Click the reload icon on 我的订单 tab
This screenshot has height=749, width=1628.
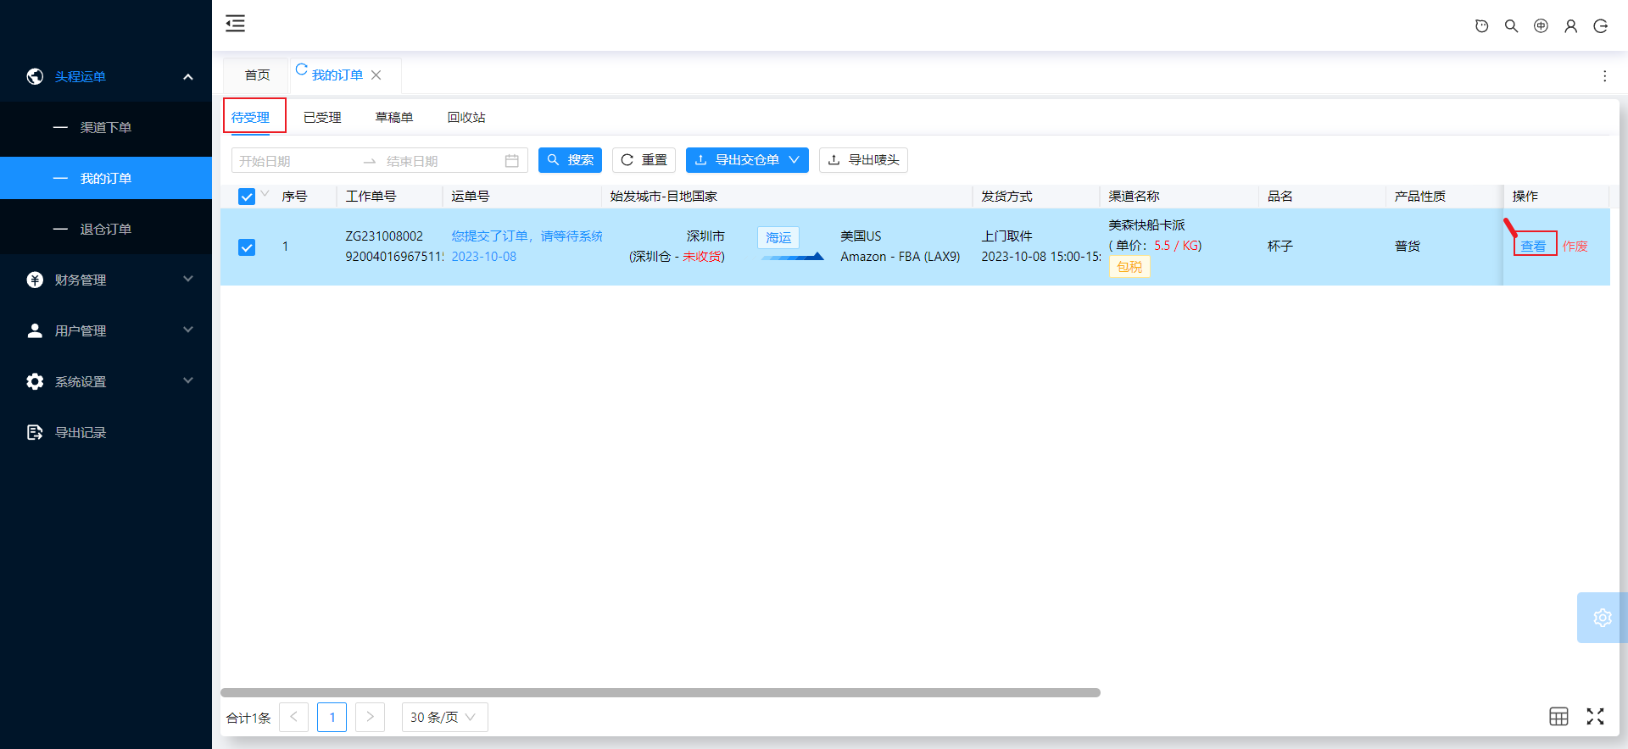coord(301,69)
